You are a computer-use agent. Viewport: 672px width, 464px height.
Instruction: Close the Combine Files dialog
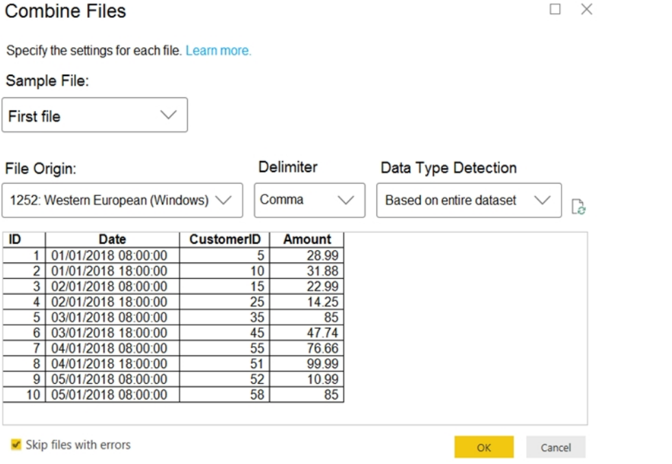[x=587, y=9]
